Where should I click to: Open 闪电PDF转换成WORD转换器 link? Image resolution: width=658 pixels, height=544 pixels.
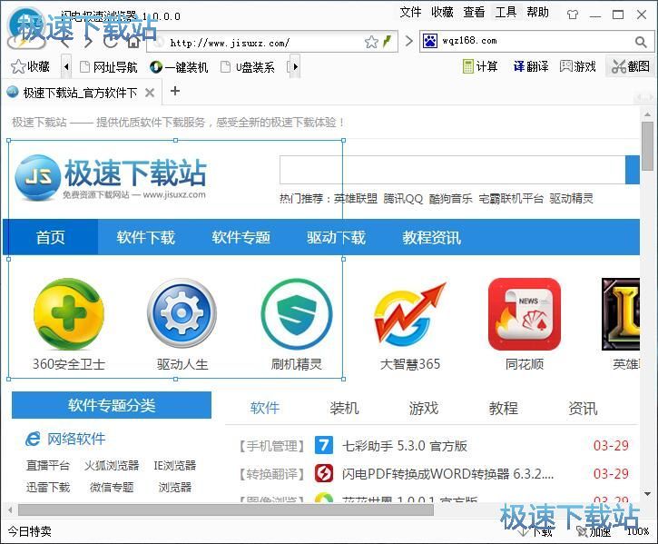coord(447,474)
